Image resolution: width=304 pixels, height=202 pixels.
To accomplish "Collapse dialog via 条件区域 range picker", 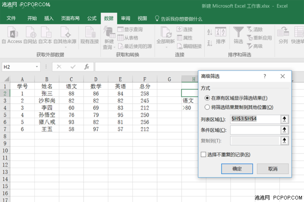I will click(x=284, y=130).
